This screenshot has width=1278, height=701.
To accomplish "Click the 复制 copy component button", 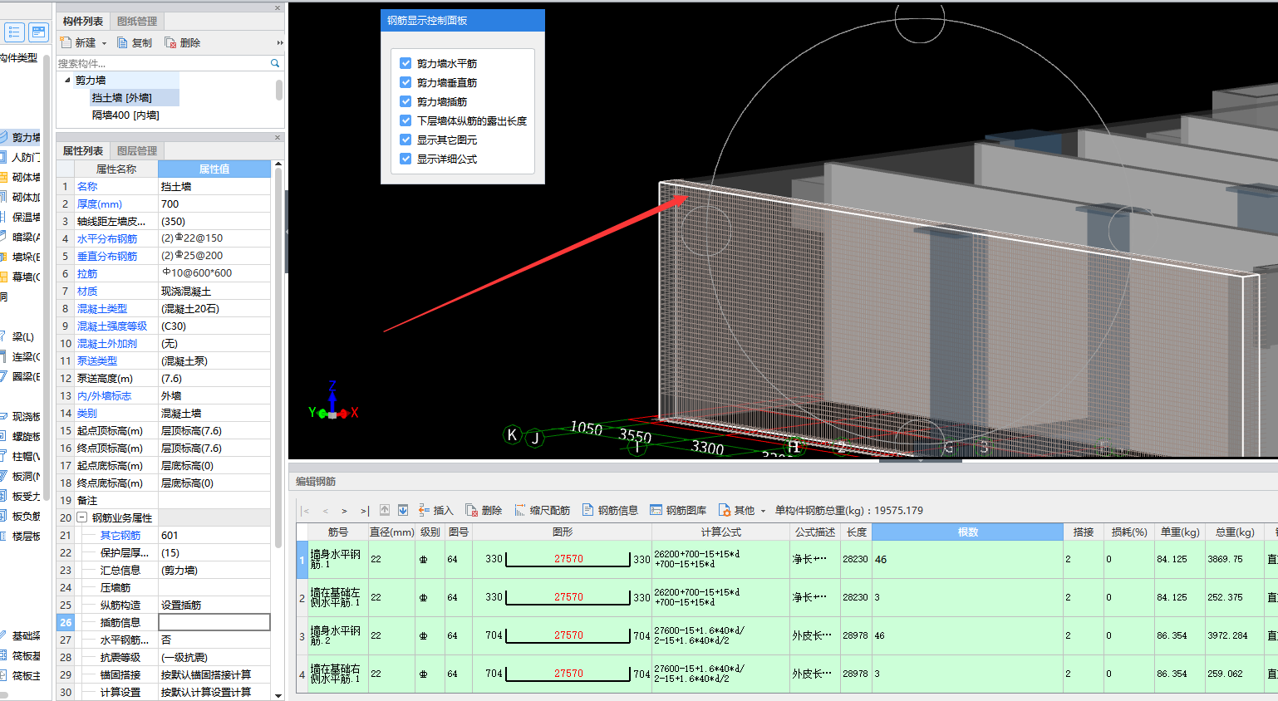I will (135, 42).
